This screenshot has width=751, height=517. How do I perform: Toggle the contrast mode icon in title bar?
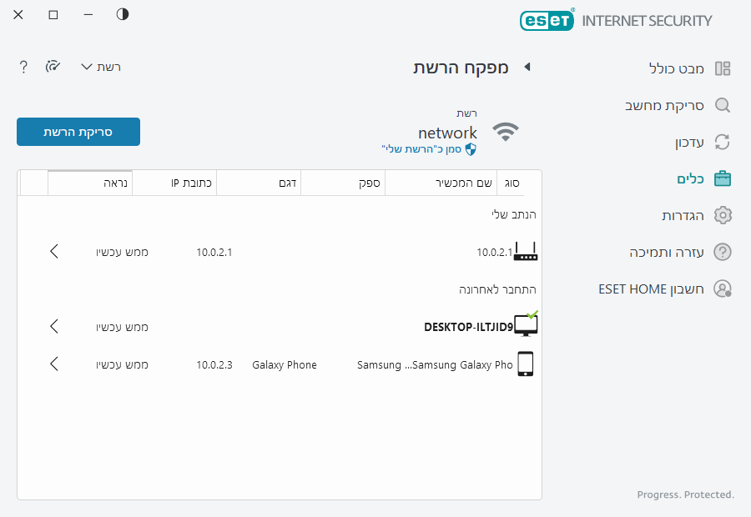point(123,15)
